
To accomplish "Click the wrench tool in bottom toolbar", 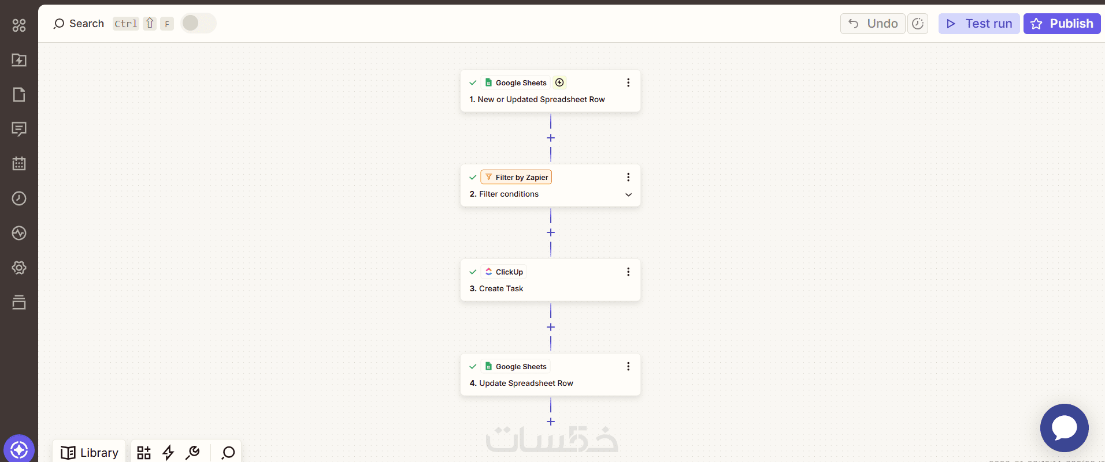I will (x=192, y=453).
